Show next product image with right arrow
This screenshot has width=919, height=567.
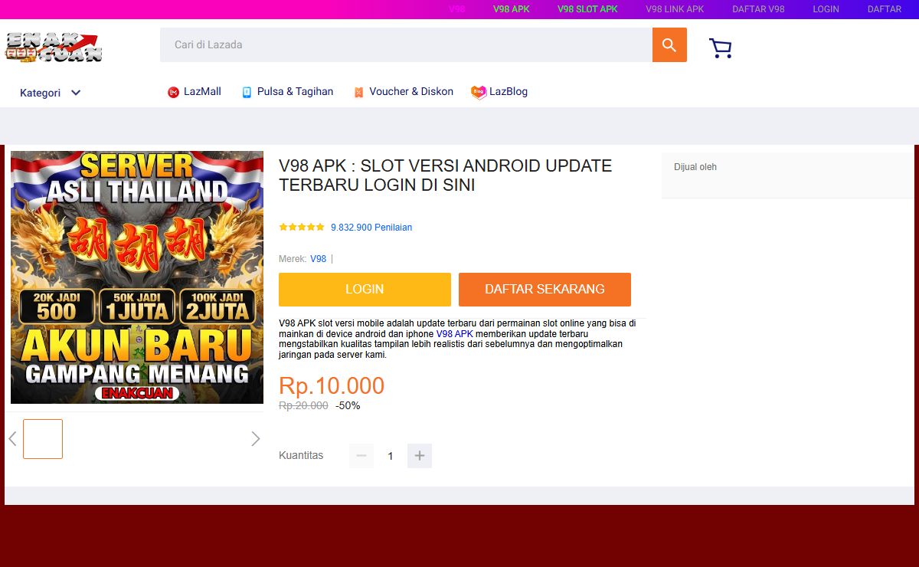coord(256,439)
